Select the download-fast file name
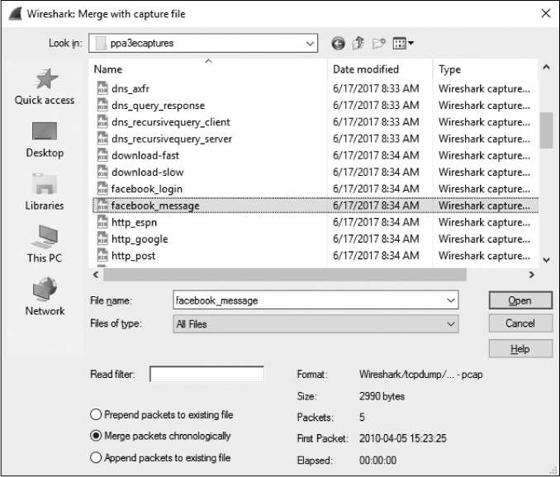Image resolution: width=560 pixels, height=477 pixels. pos(145,155)
